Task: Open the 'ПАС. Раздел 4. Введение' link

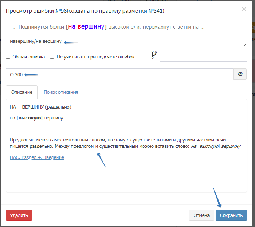Action: [37, 157]
